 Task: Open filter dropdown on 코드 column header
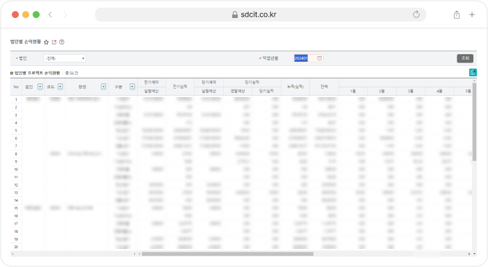60,87
